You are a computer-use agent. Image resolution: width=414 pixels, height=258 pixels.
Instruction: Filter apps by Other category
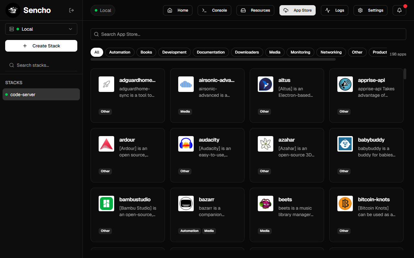[357, 52]
